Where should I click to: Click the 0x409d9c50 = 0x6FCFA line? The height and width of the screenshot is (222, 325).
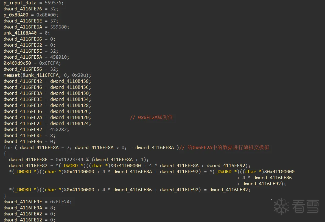(x=32, y=63)
